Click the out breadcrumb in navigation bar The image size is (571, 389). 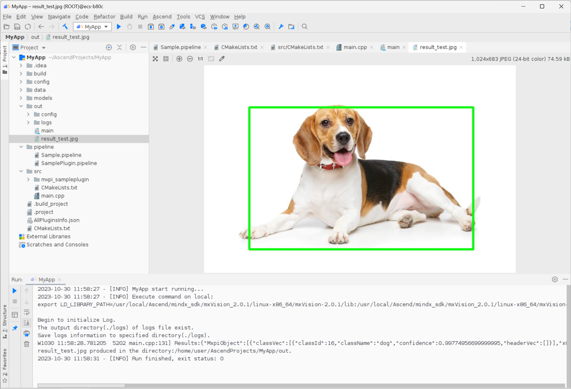[x=35, y=37]
